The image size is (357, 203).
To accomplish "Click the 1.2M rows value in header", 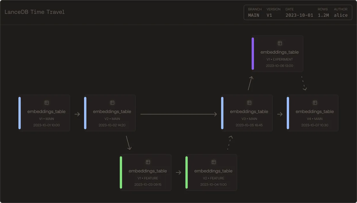I will 323,15.
